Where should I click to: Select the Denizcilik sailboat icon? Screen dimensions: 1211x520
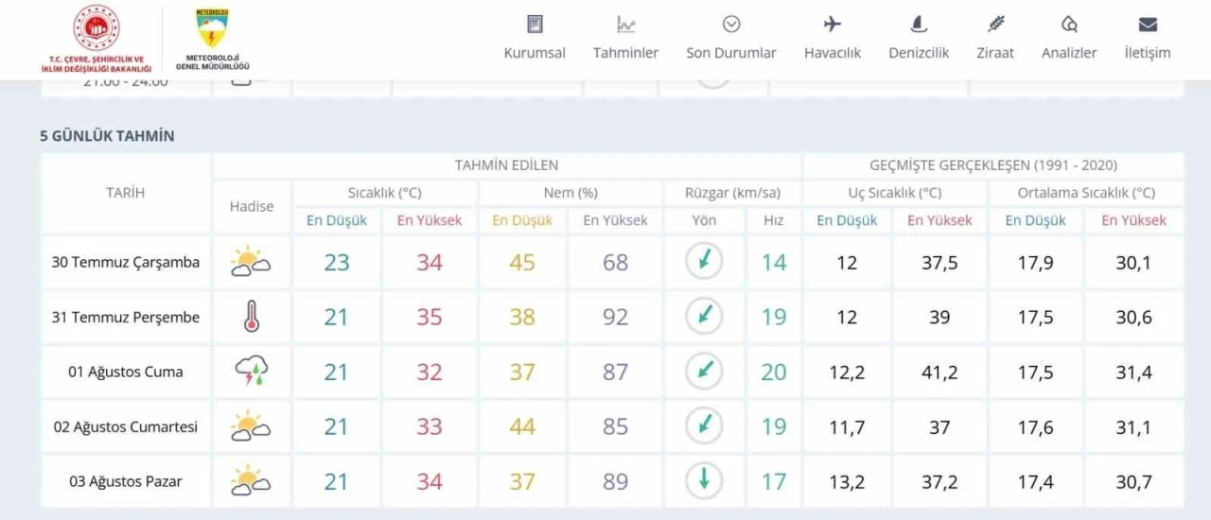click(918, 25)
